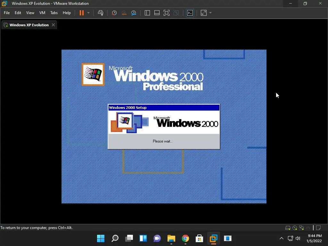
Task: Open Windows taskbar search
Action: click(x=115, y=238)
